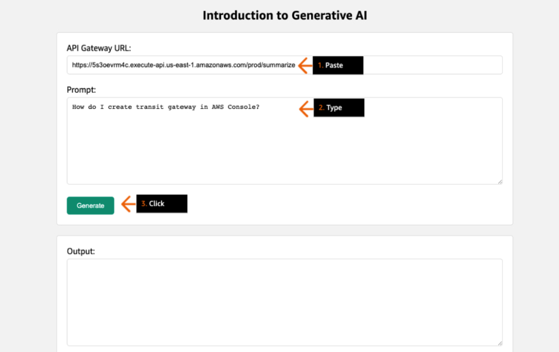Image resolution: width=559 pixels, height=352 pixels.
Task: Click the orange arrow beside the prompt question
Action: click(x=306, y=108)
